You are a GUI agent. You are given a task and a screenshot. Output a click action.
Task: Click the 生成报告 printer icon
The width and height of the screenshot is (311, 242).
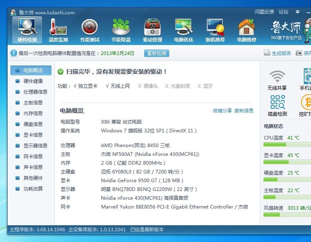267,53
